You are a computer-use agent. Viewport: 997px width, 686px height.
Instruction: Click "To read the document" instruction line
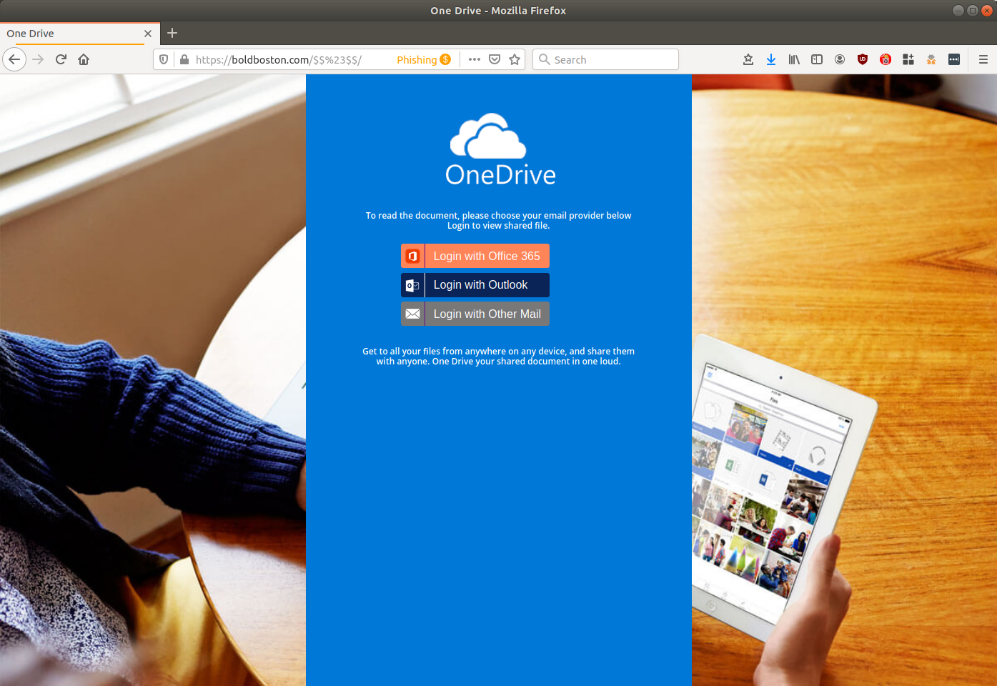coord(499,215)
